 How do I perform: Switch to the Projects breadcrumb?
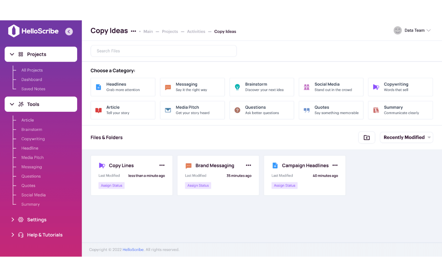coord(170,31)
